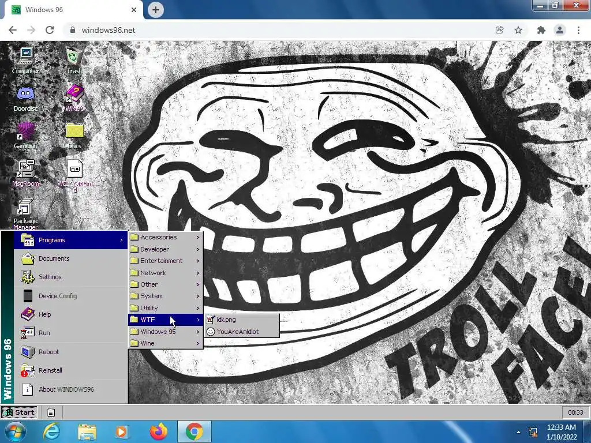Launch Package Manager from desktop

pos(25,214)
